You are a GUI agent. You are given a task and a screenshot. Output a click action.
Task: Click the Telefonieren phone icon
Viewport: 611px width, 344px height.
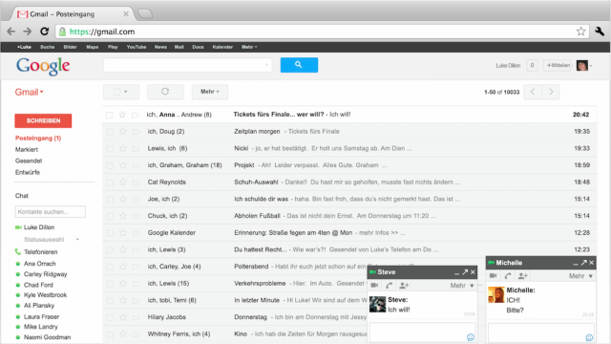tap(18, 251)
